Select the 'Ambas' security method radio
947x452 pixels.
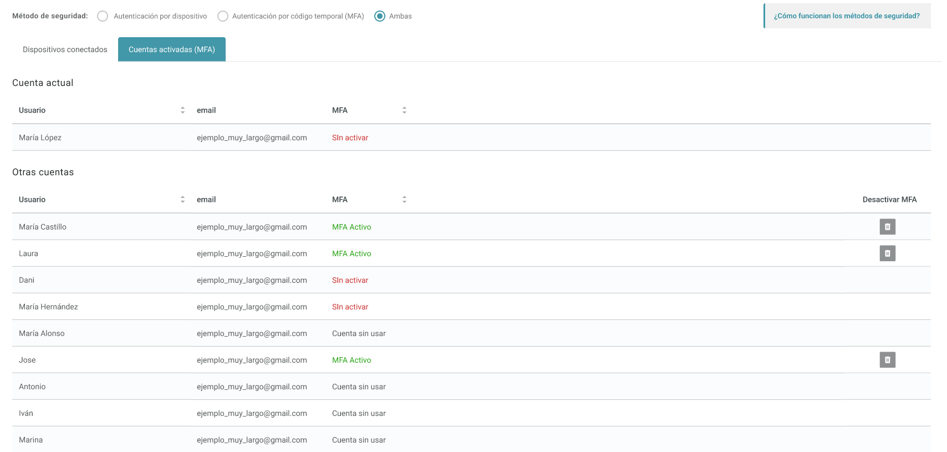[x=380, y=16]
